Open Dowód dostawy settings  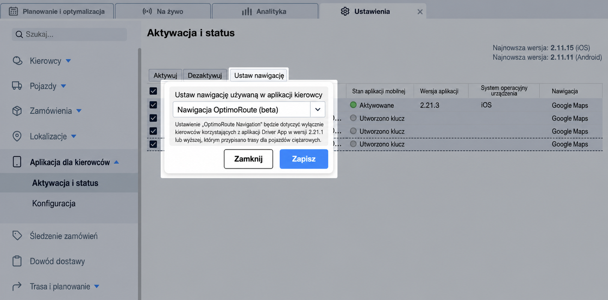pos(57,261)
